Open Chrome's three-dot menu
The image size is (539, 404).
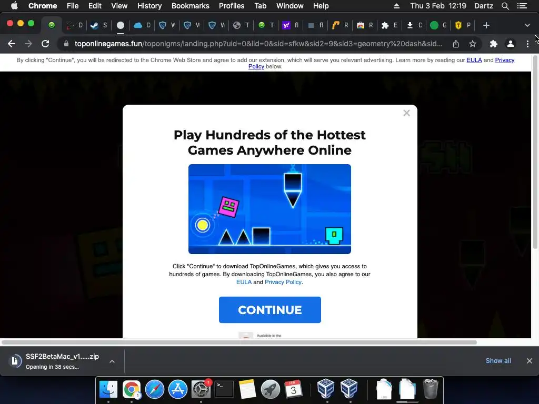pos(527,44)
